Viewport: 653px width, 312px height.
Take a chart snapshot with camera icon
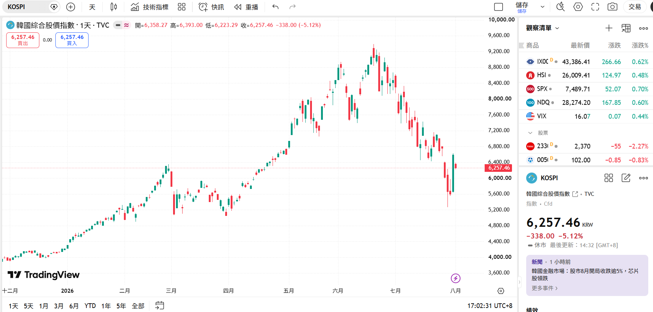[x=613, y=7]
